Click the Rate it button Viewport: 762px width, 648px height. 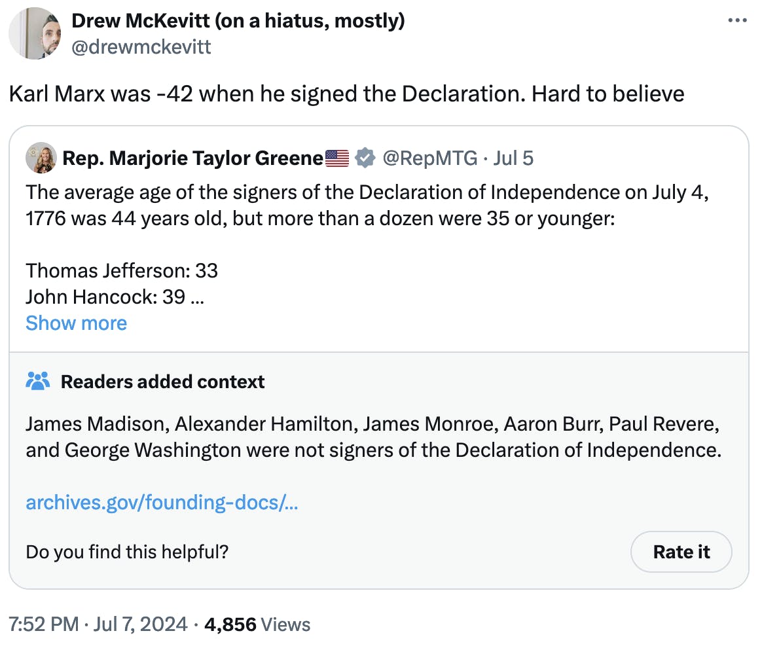[x=681, y=552]
